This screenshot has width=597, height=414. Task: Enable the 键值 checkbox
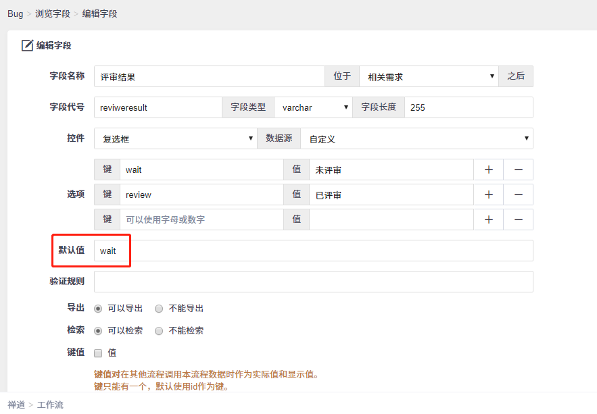(x=98, y=353)
